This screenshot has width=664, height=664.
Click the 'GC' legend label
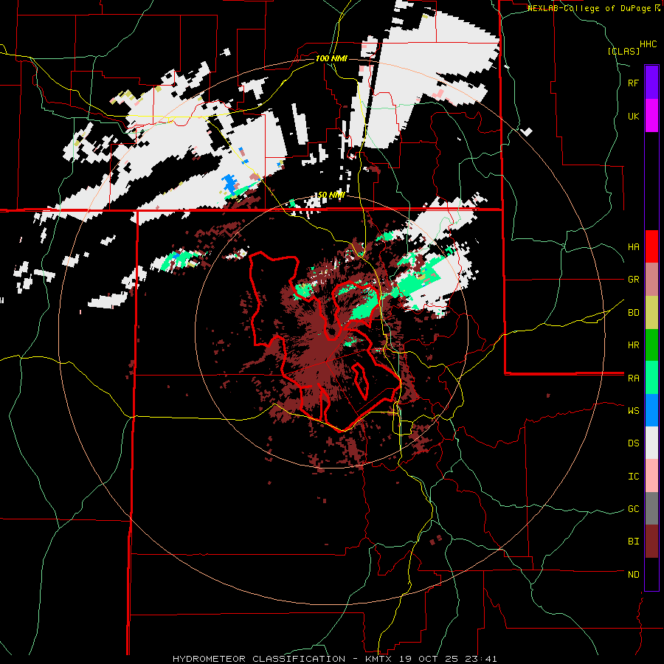(x=633, y=509)
